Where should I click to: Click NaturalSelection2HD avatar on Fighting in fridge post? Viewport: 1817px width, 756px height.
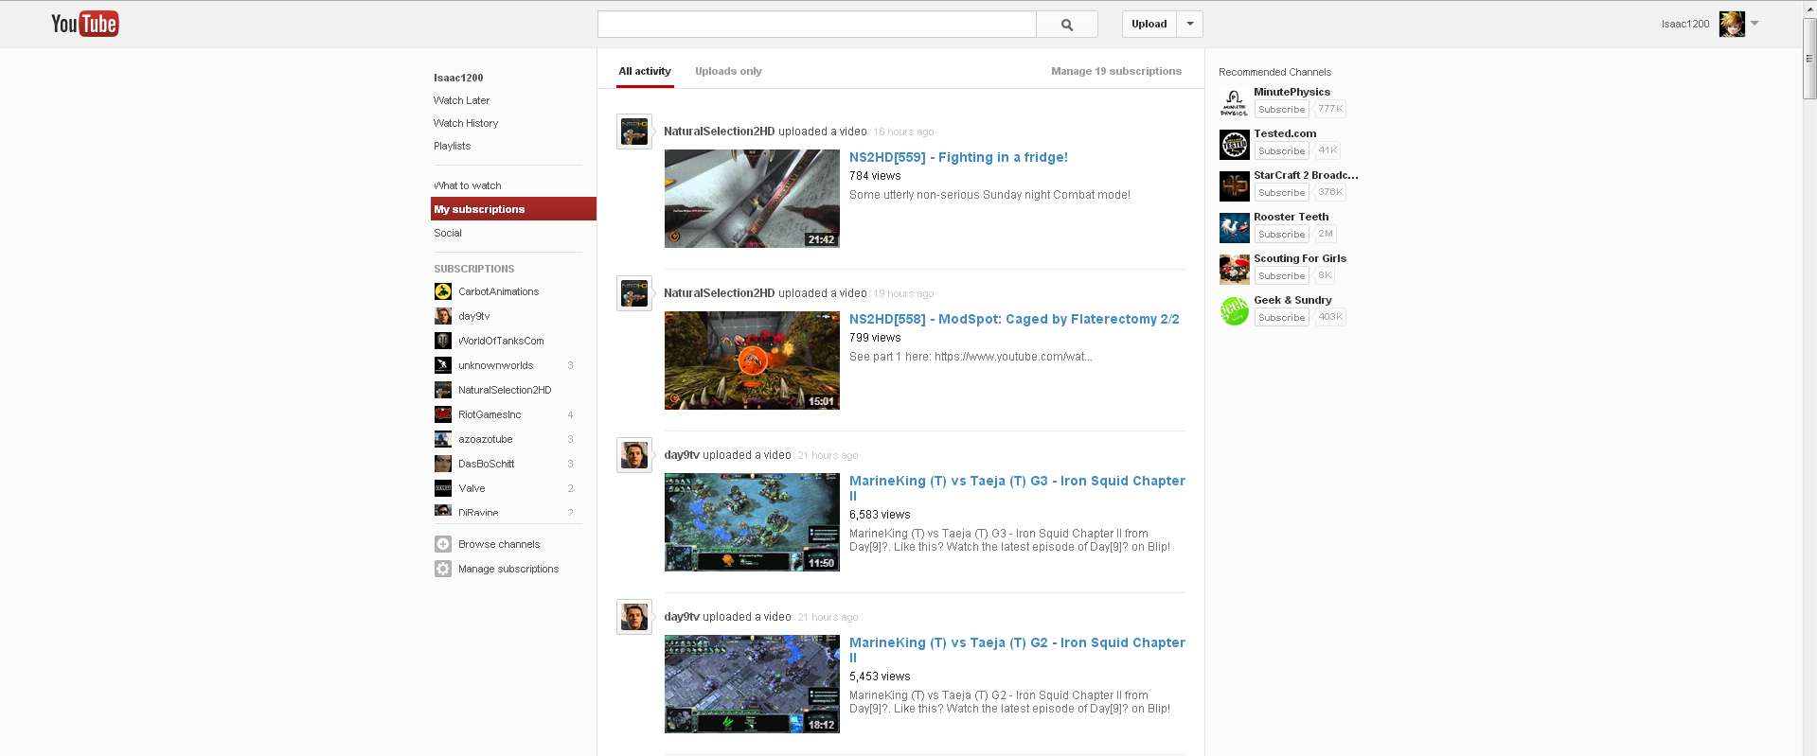coord(634,132)
